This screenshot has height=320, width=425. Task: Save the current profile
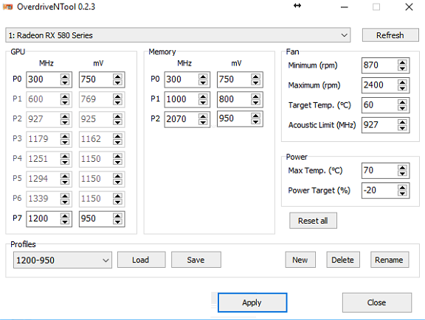point(196,260)
